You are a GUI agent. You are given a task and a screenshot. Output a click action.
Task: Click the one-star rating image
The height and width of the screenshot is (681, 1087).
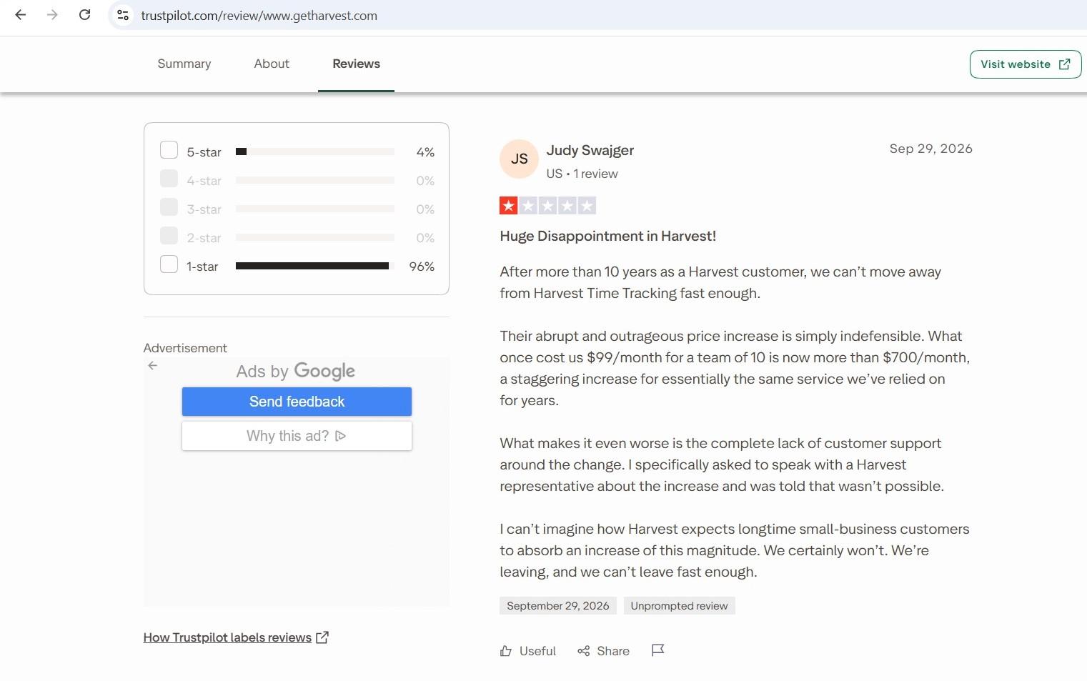(547, 206)
